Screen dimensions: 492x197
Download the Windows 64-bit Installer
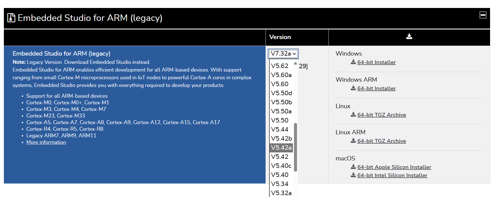click(x=376, y=62)
